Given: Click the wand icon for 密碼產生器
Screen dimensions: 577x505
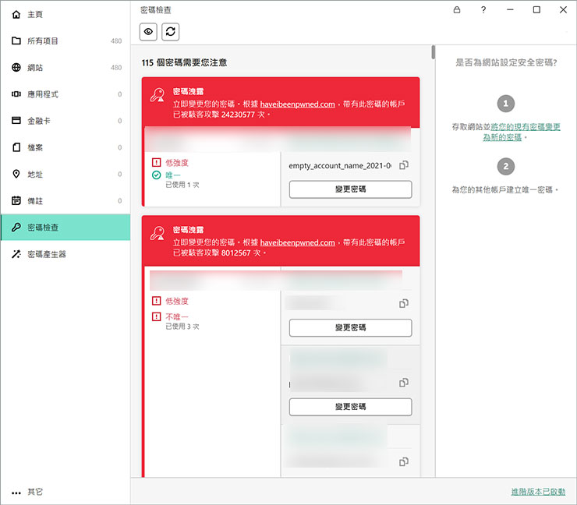Looking at the screenshot, I should point(16,254).
